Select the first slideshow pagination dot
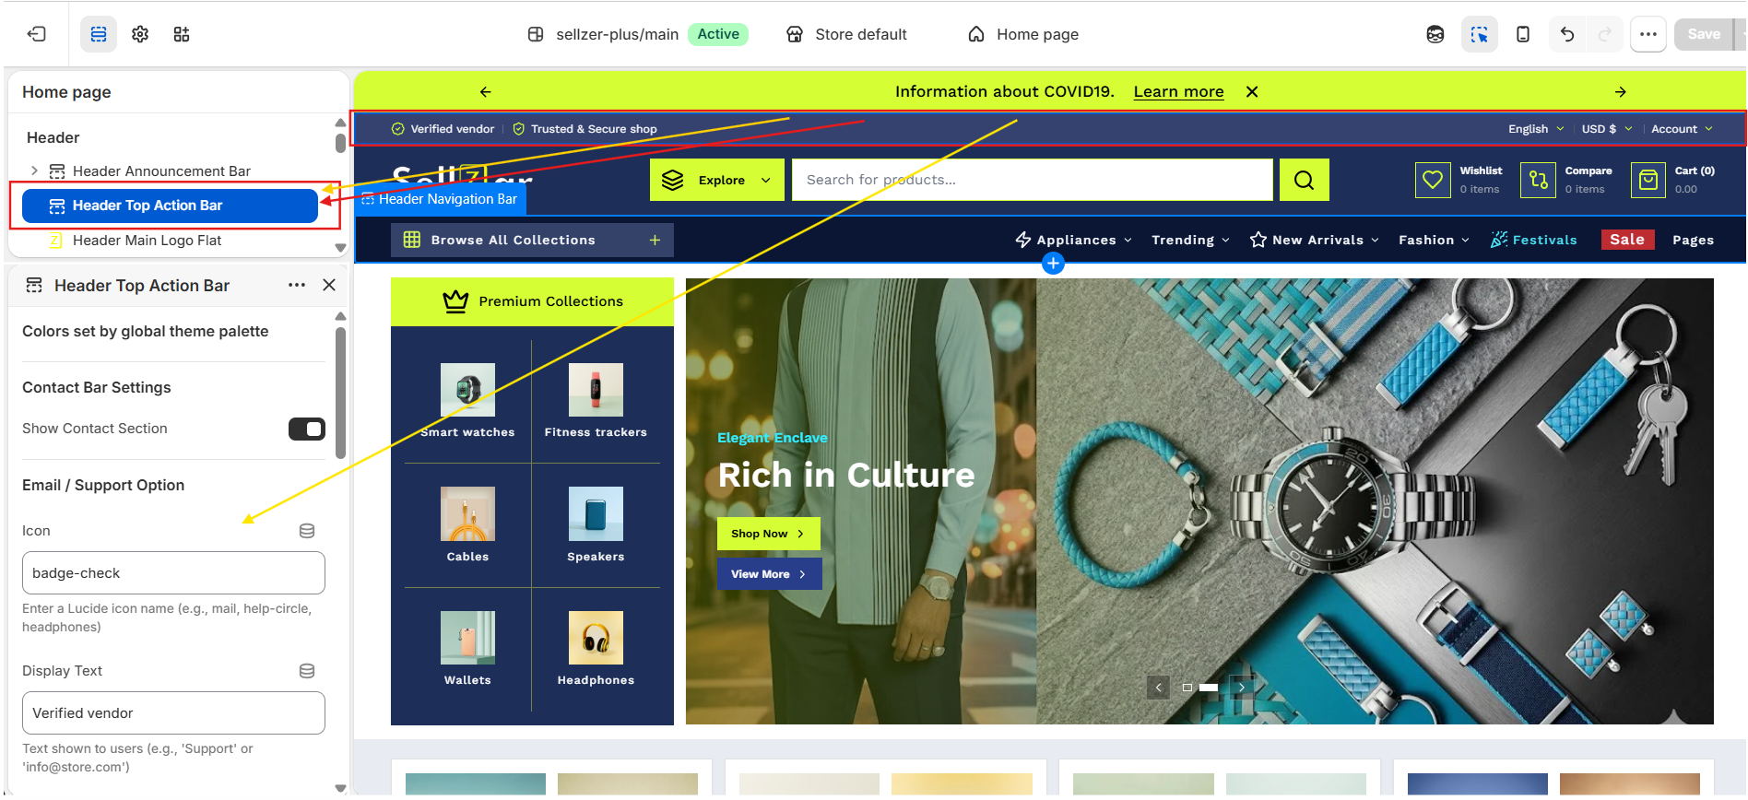 (1187, 688)
